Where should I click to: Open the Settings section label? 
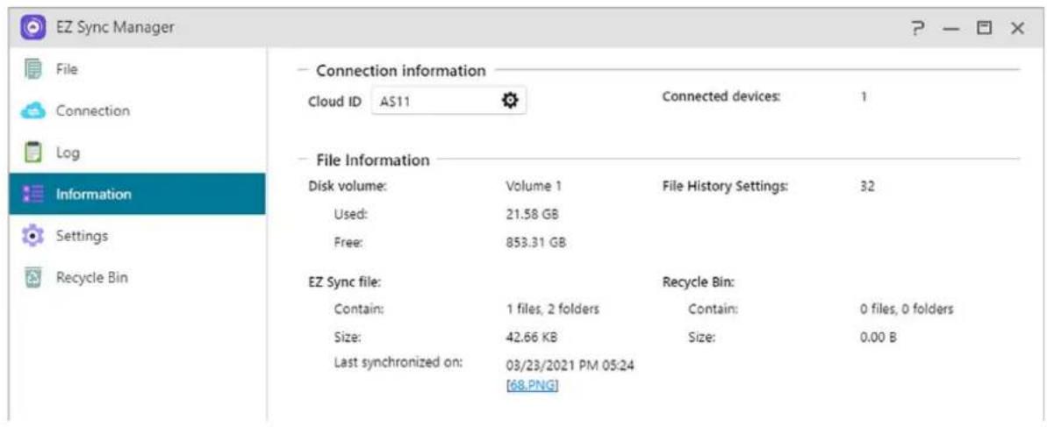point(82,236)
